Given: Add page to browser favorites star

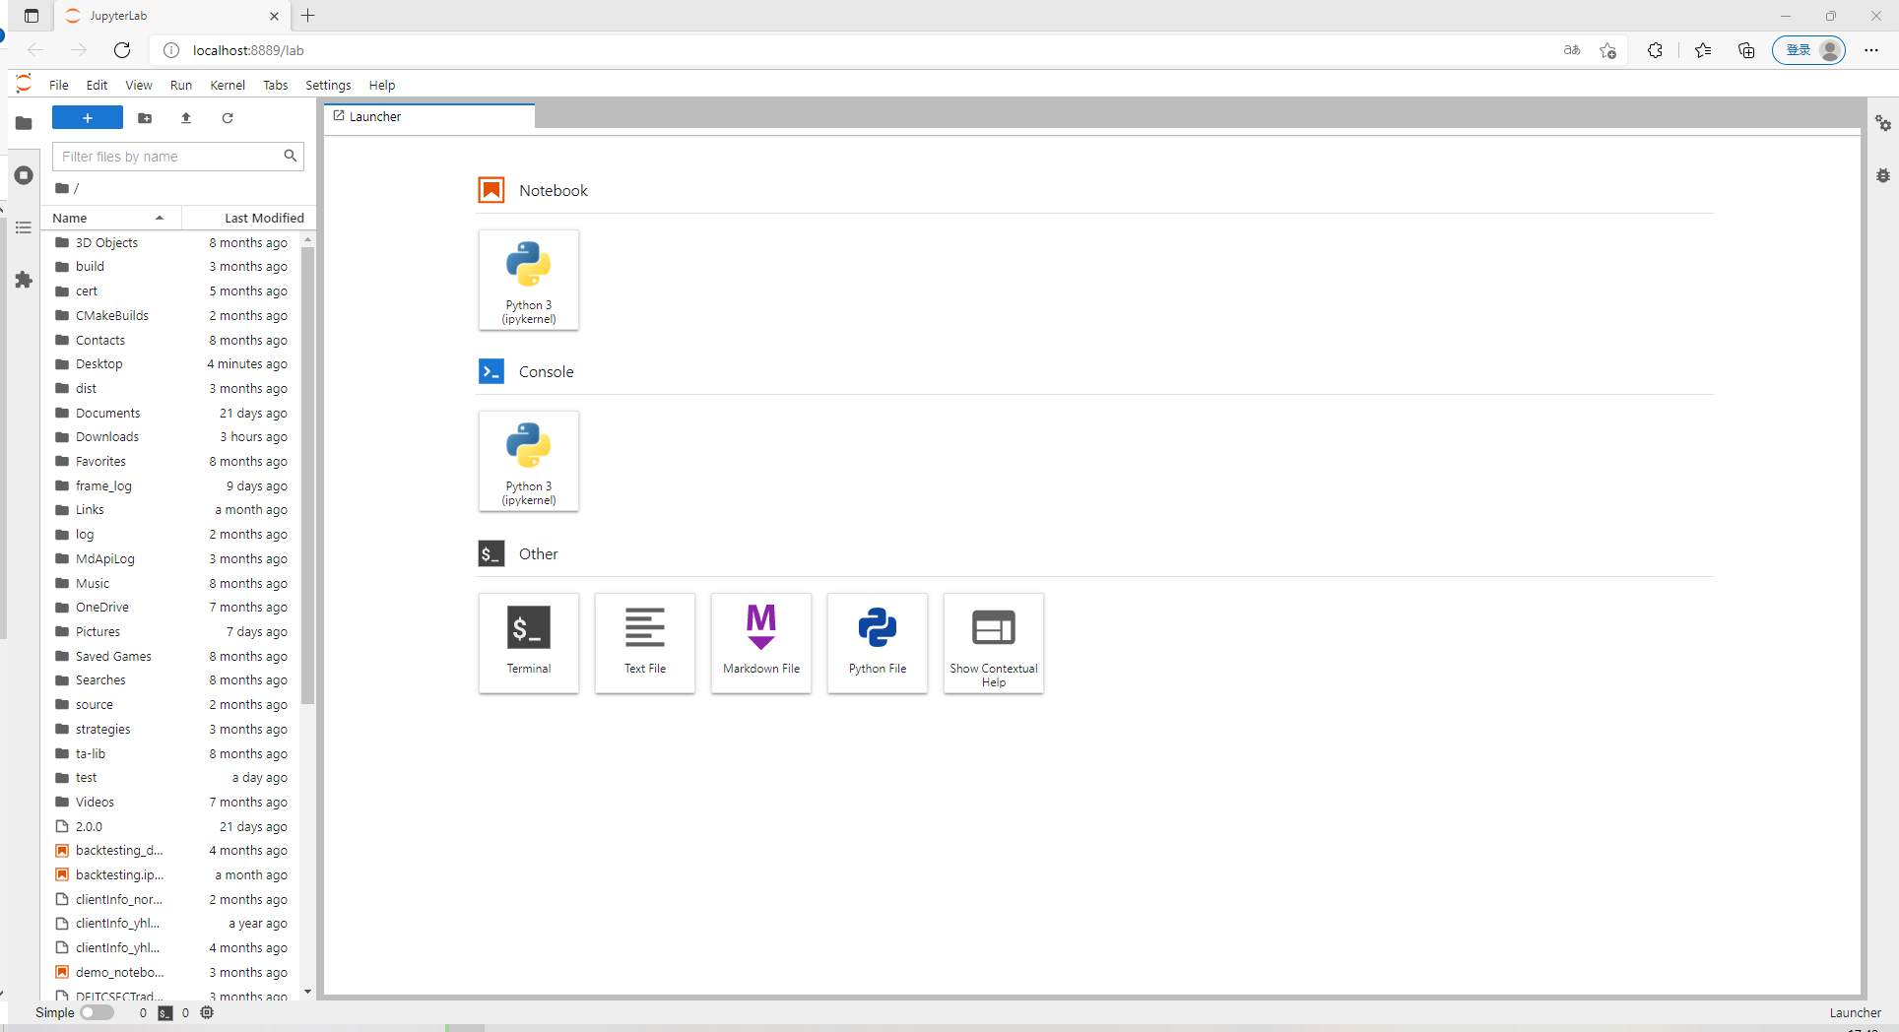Looking at the screenshot, I should tap(1608, 50).
